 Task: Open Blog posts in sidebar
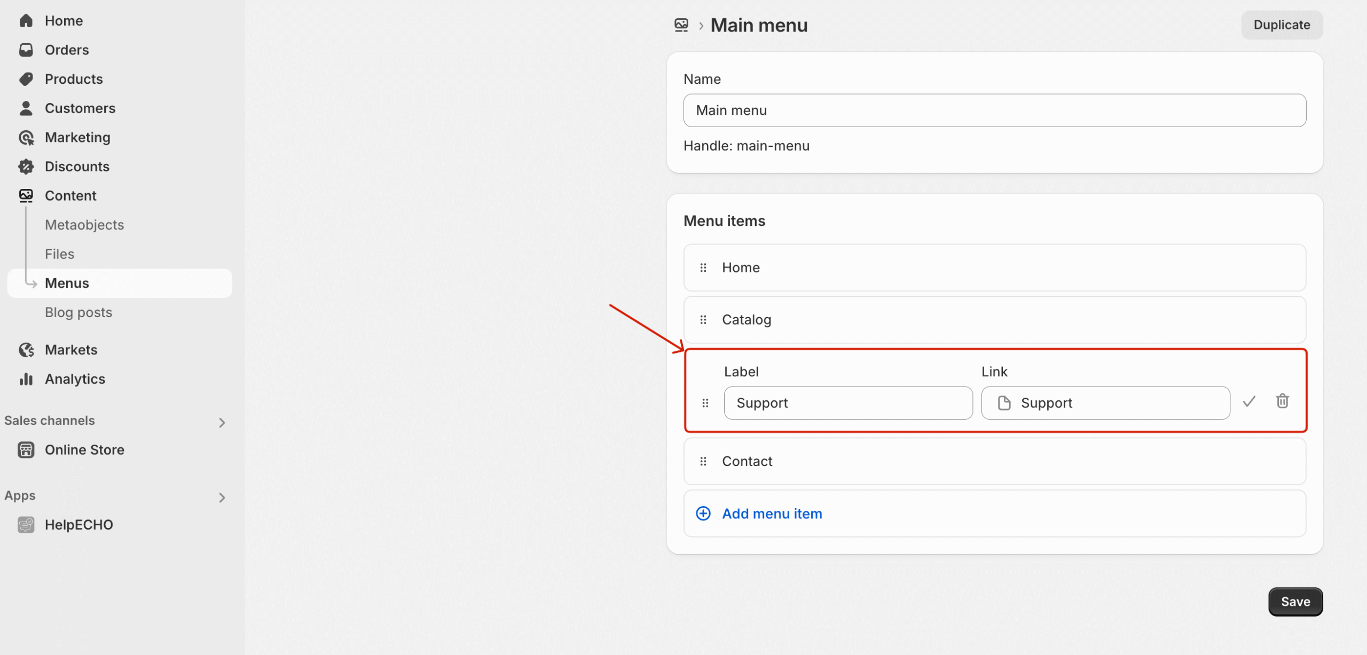point(78,312)
